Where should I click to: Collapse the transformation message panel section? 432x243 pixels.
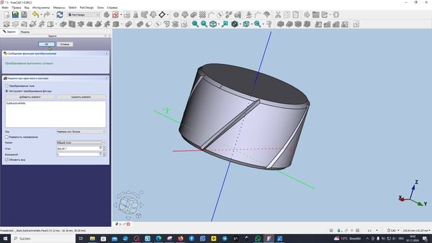click(107, 53)
